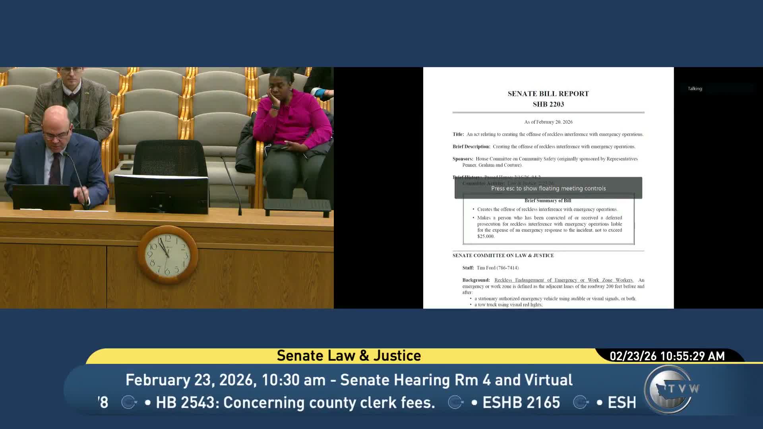The image size is (763, 429).
Task: Click the 'Senate Law & Justice' title bar
Action: click(349, 356)
